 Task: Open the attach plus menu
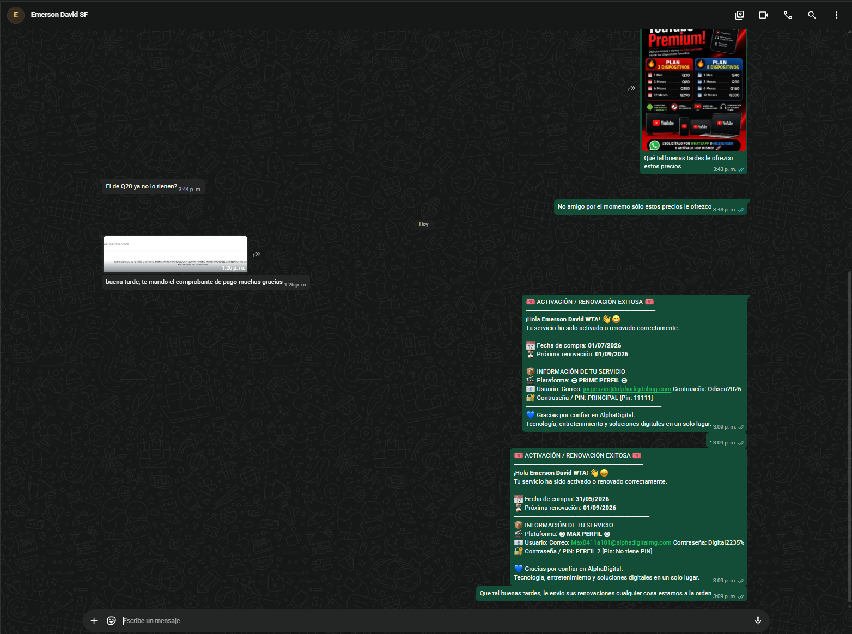pyautogui.click(x=94, y=621)
